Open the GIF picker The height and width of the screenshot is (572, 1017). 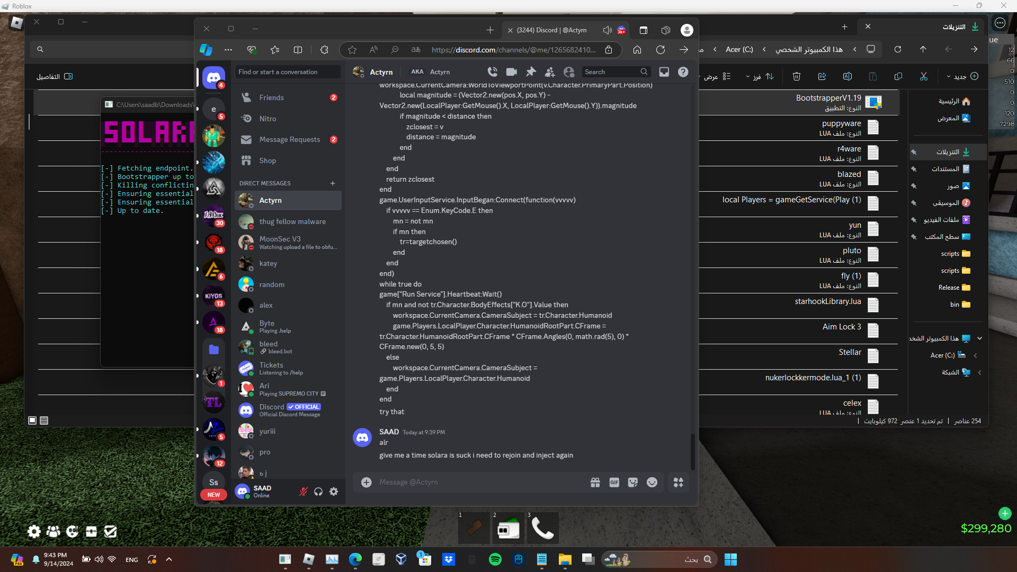pos(614,482)
